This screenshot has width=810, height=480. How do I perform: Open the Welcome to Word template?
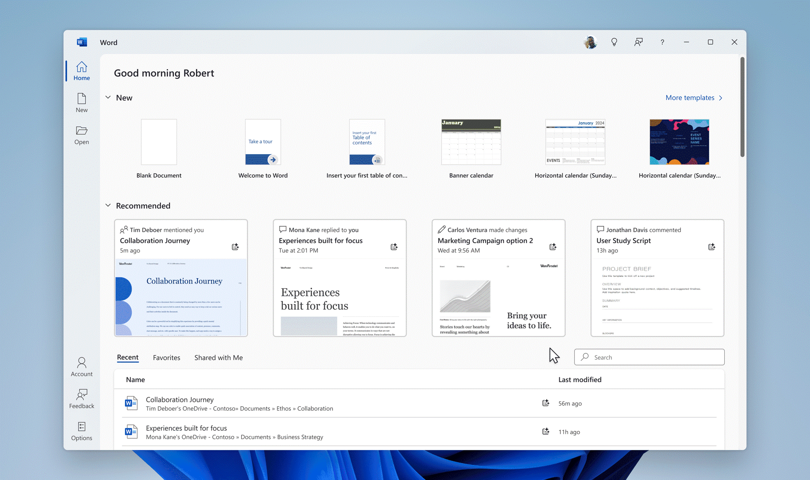coord(263,149)
